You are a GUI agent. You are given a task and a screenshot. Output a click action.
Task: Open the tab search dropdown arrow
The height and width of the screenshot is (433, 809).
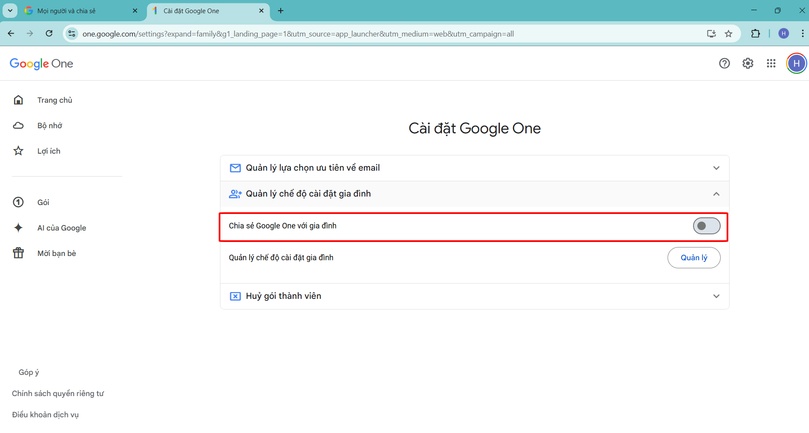click(10, 11)
